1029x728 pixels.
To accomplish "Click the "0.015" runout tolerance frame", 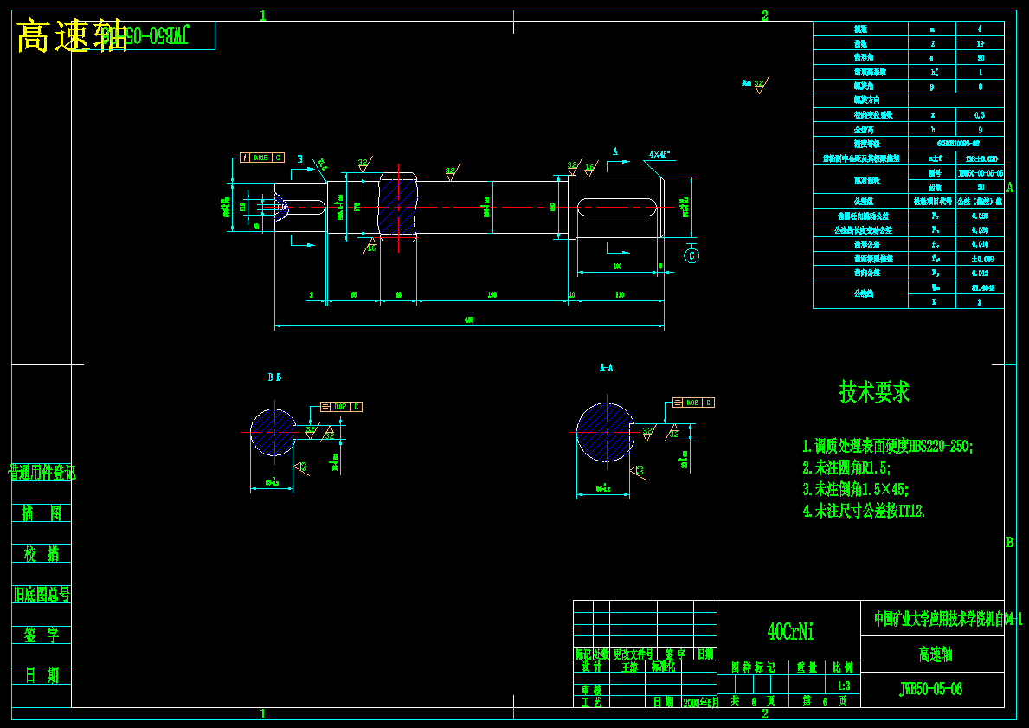I will (260, 158).
